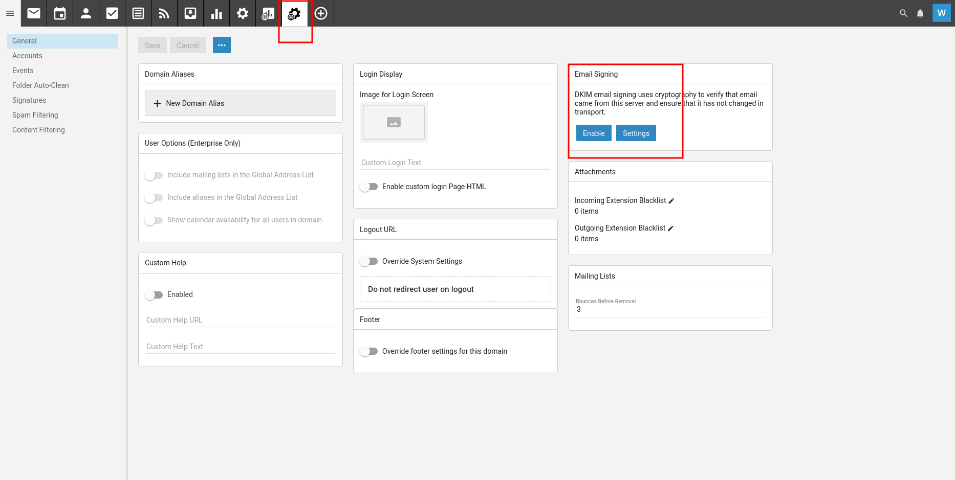Open the search magnifier icon

pyautogui.click(x=903, y=13)
